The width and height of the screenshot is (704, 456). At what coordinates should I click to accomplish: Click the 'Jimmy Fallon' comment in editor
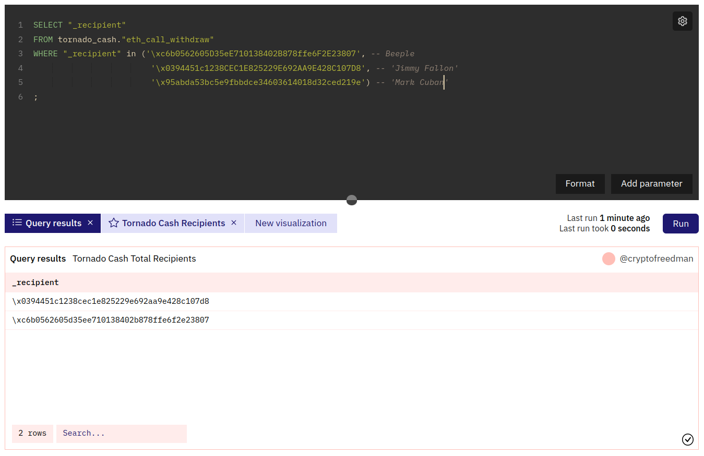click(417, 68)
